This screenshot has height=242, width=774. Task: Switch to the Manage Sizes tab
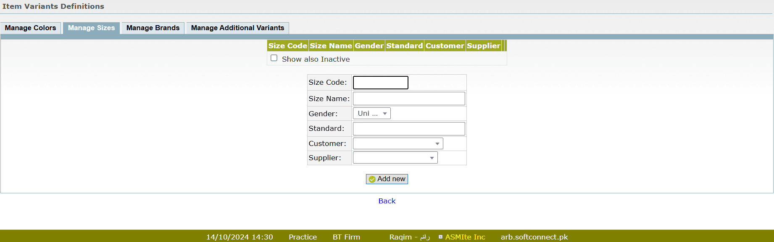coord(91,28)
